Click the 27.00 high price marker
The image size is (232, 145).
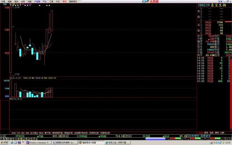tap(17, 7)
